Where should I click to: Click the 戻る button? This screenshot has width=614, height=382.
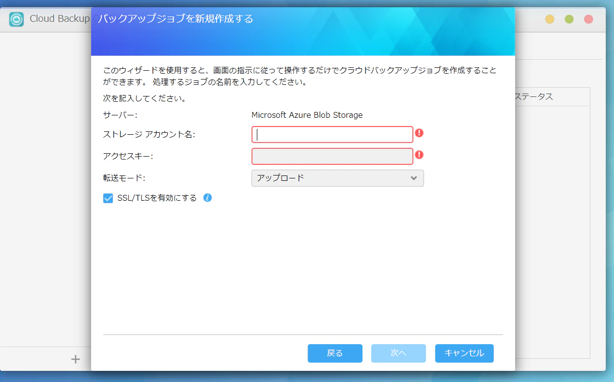(x=335, y=353)
